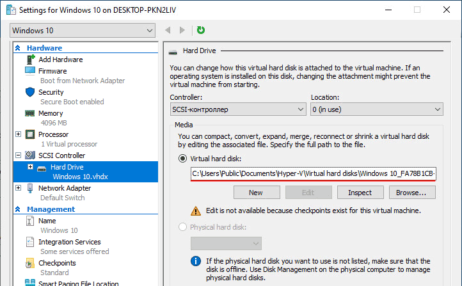462x286 pixels.
Task: Expand the Processor tree node
Action: pyautogui.click(x=19, y=134)
